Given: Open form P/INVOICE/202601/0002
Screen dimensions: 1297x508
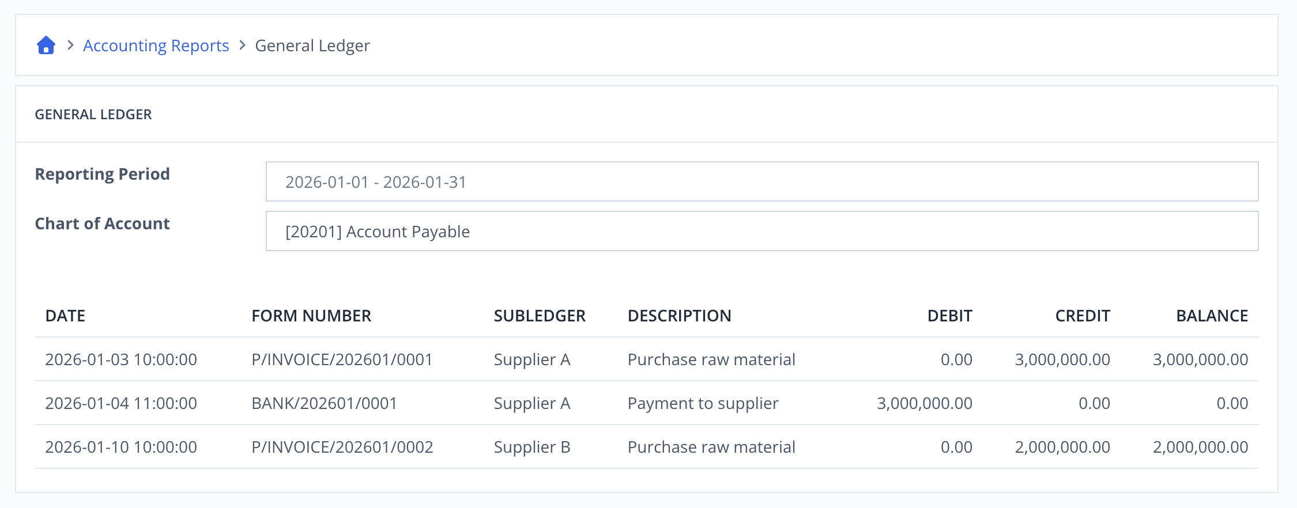Looking at the screenshot, I should click(342, 447).
